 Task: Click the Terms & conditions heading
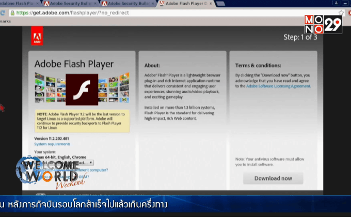pos(258,66)
